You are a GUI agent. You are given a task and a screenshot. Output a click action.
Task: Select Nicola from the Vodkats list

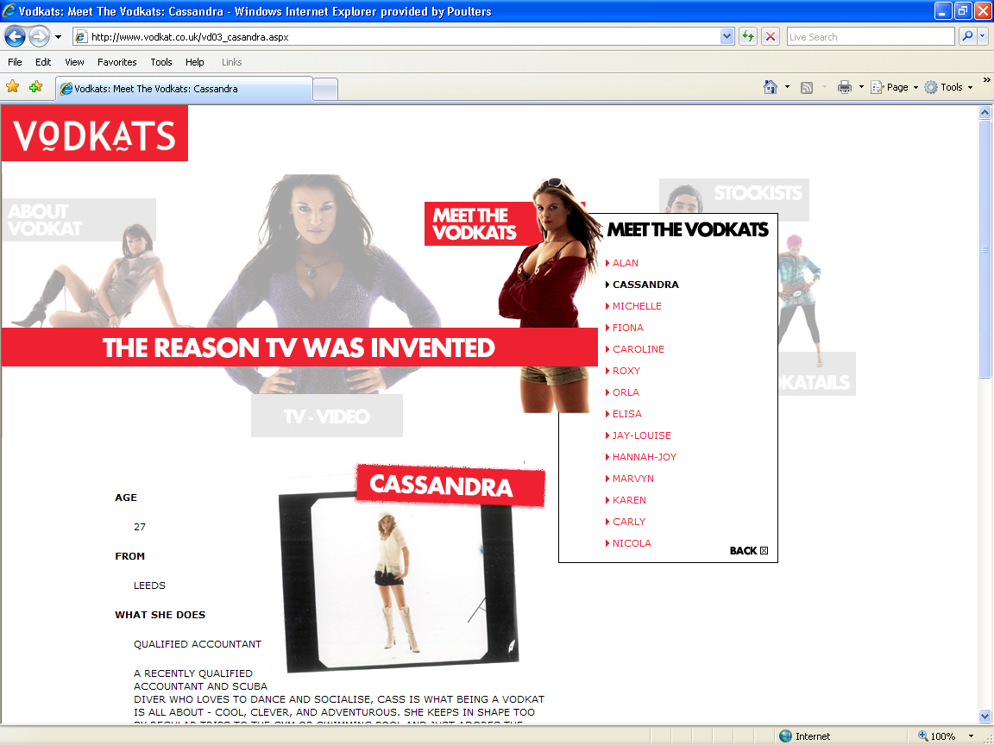628,543
